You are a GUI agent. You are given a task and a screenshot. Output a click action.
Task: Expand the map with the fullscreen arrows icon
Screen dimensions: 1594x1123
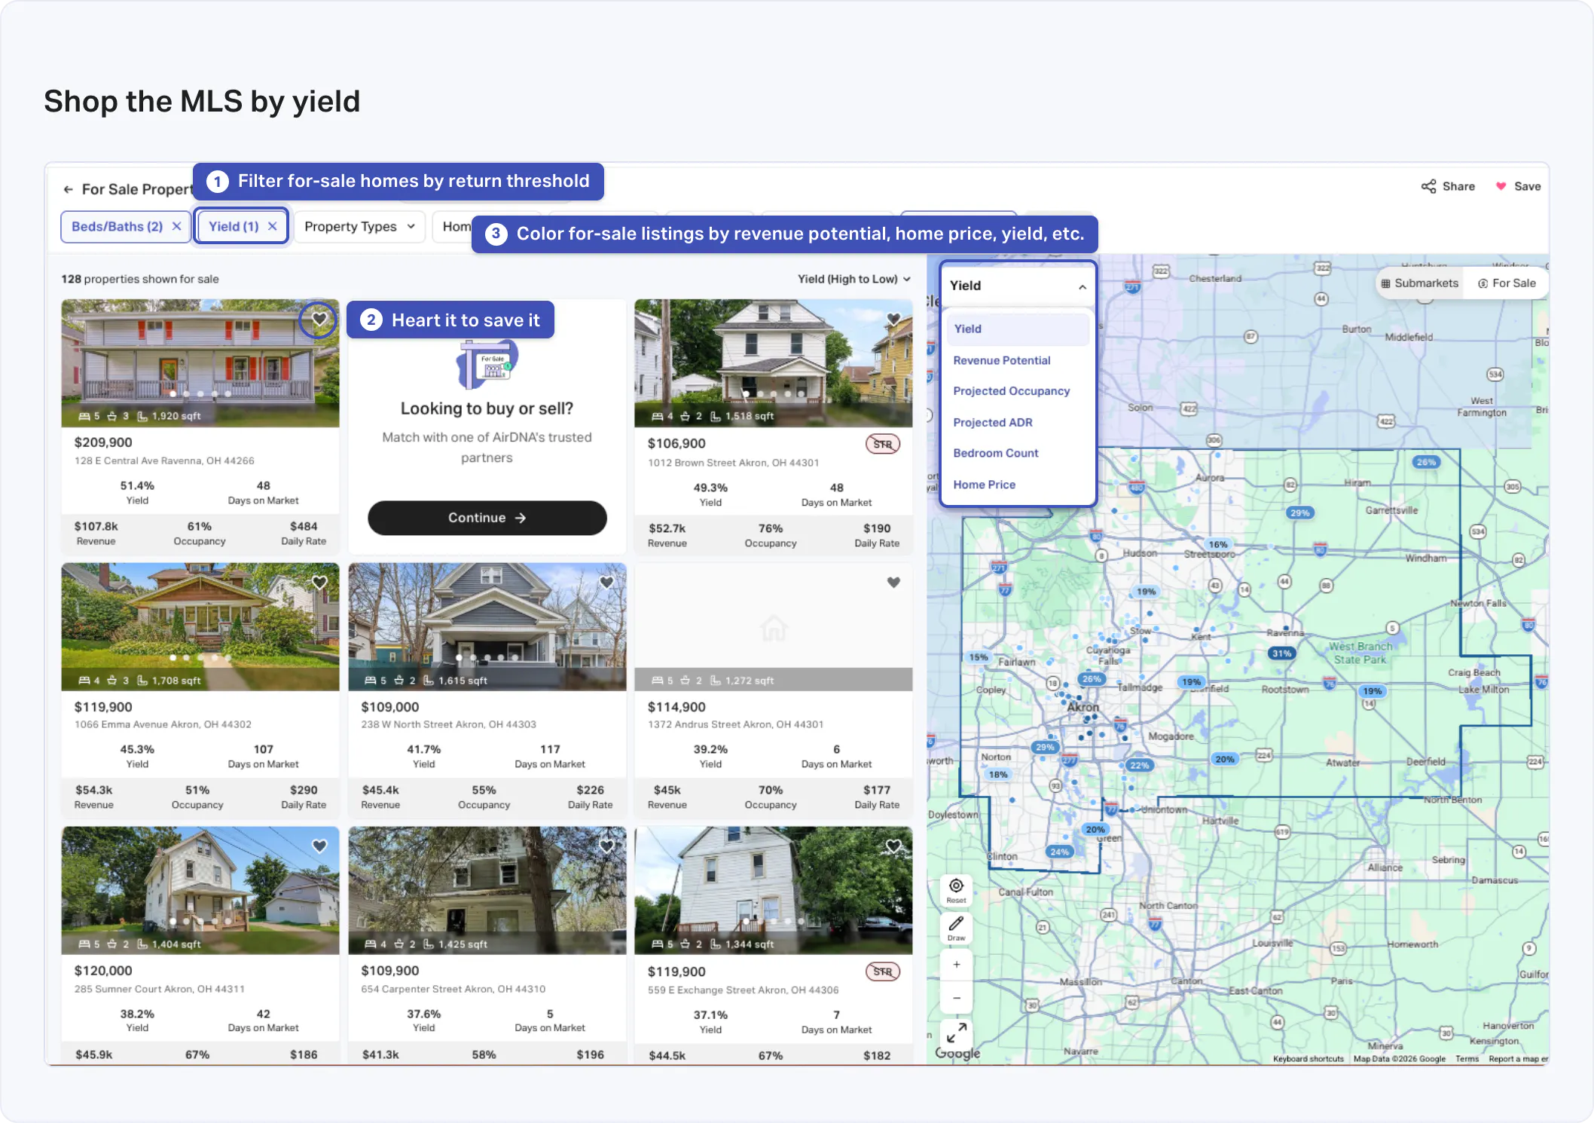coord(956,1032)
